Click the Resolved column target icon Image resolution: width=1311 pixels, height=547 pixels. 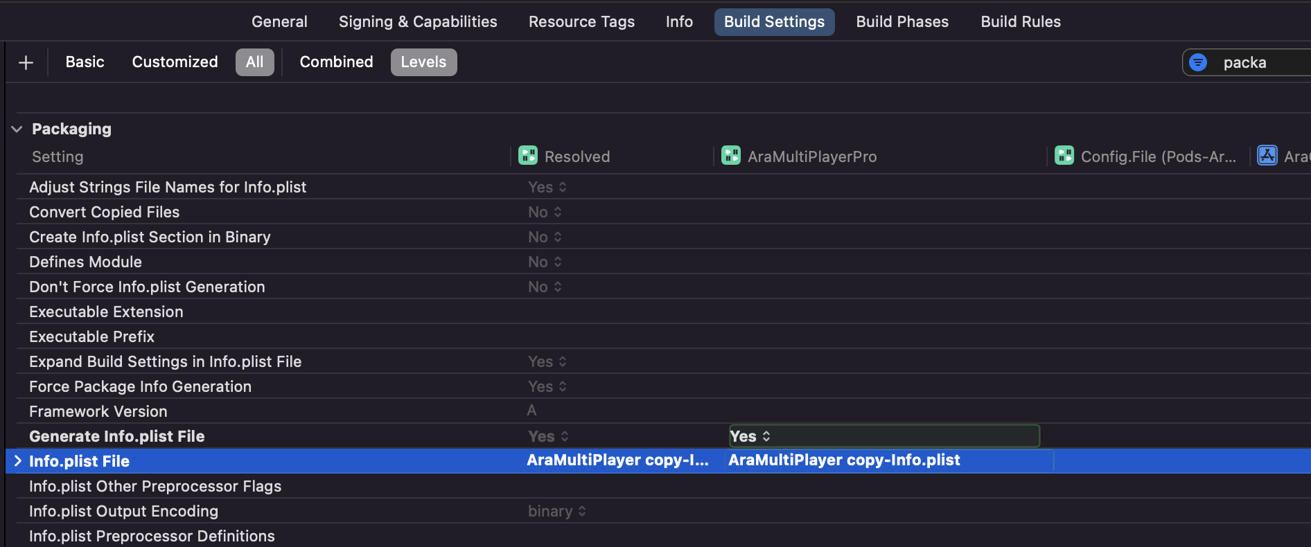(528, 156)
